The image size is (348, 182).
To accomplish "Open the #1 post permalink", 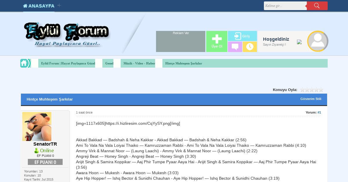I will click(319, 112).
